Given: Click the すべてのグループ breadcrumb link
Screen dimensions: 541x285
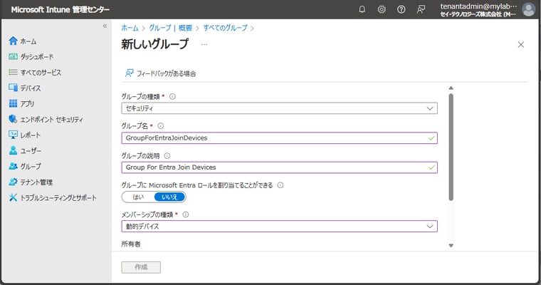Looking at the screenshot, I should pos(226,28).
